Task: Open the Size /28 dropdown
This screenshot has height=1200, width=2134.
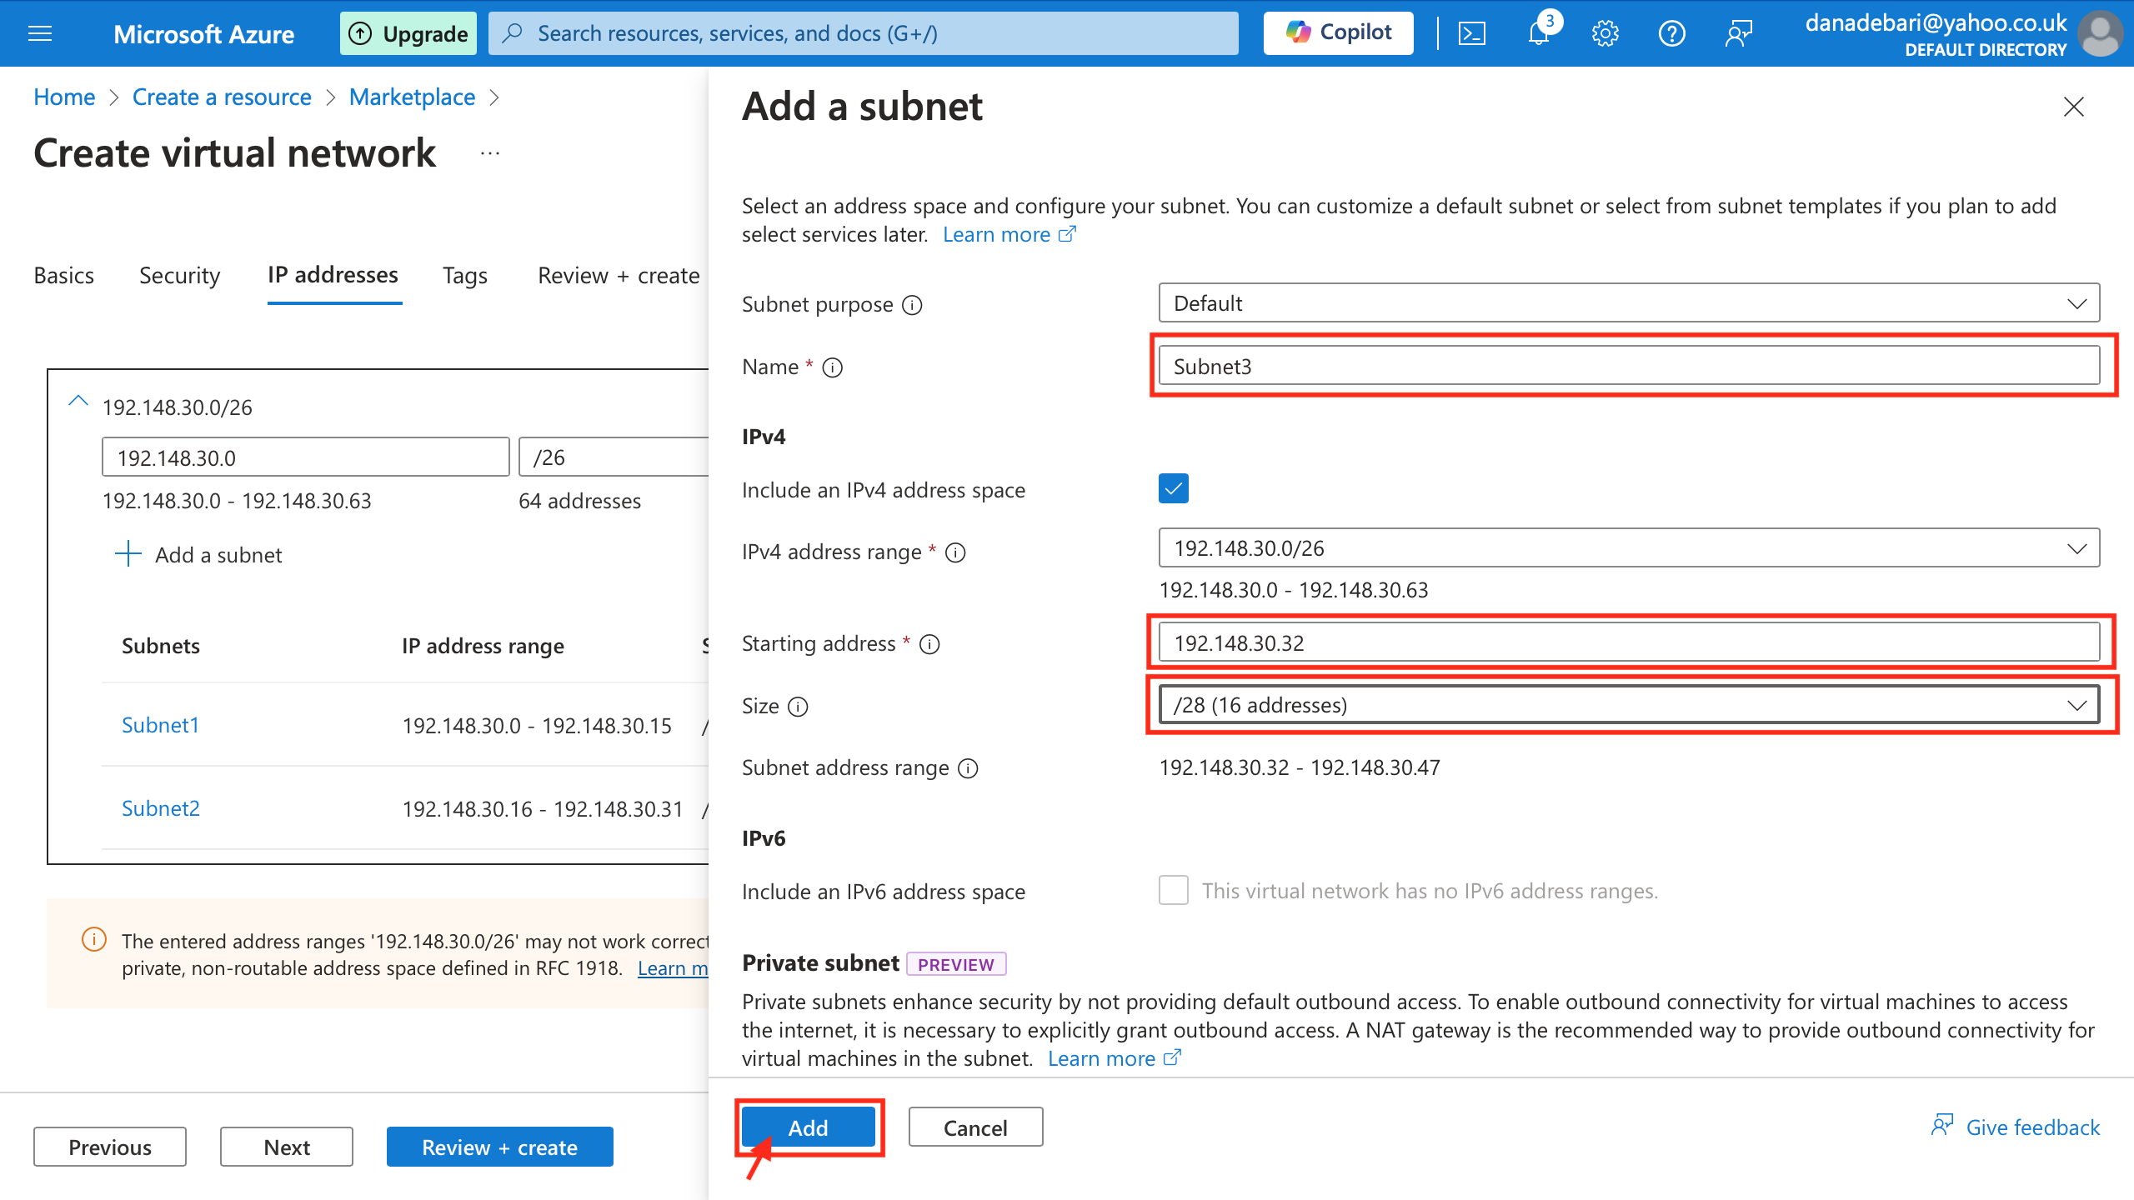Action: 1628,705
